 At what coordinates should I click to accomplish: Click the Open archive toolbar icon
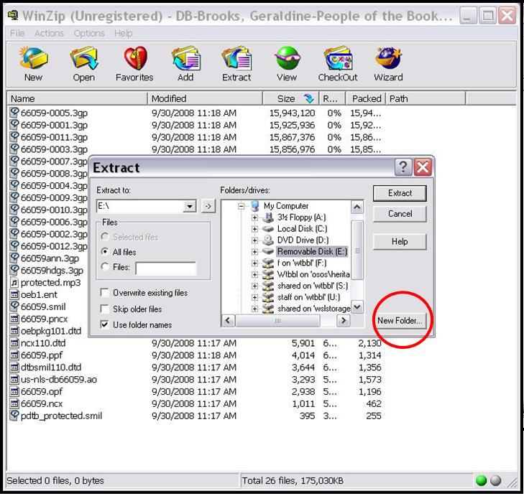tap(83, 58)
